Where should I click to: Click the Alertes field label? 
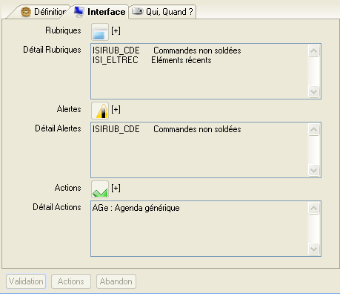tap(69, 109)
